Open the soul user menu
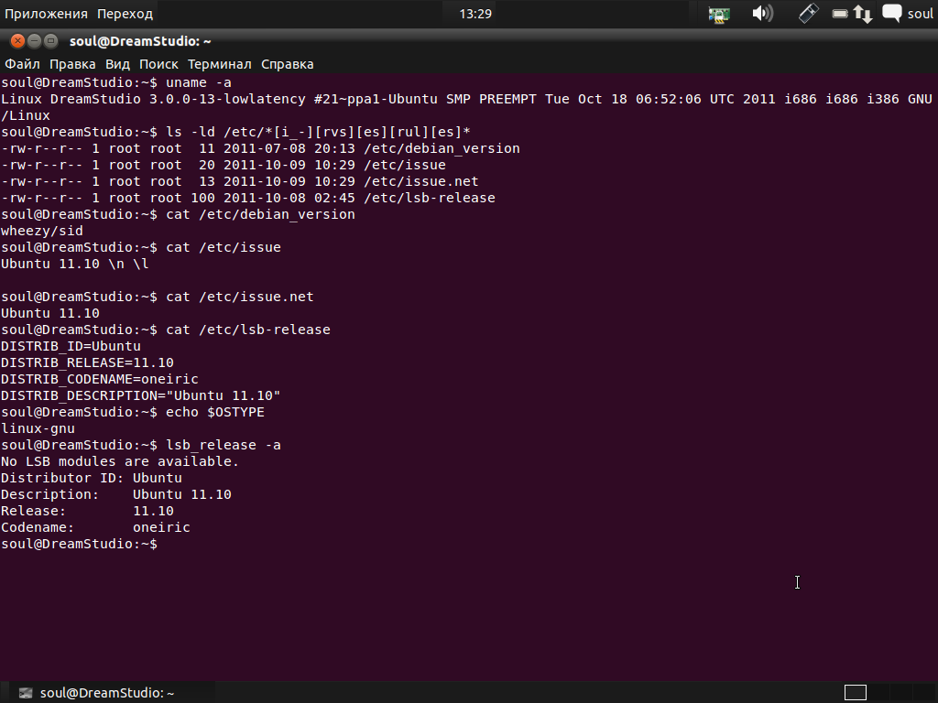The image size is (938, 703). point(920,14)
